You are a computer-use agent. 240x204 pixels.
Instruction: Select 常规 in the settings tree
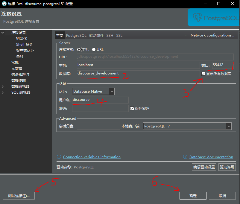[x=15, y=63]
